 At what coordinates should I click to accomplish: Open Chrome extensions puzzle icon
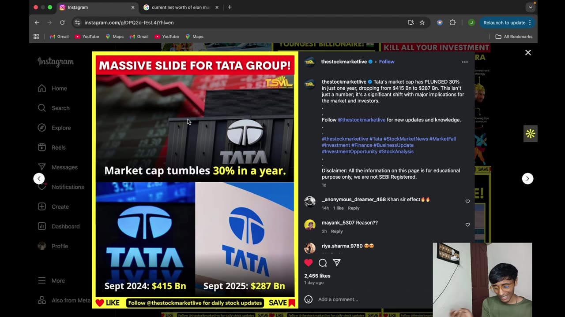tap(452, 22)
